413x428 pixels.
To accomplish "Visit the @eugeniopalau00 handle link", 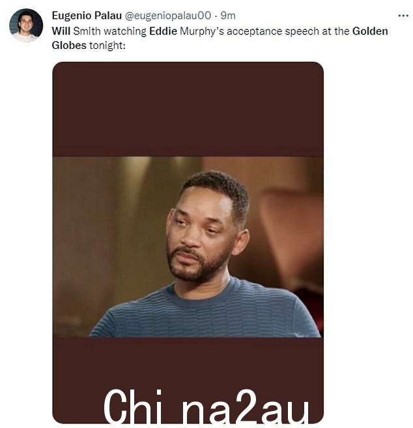I will [x=168, y=16].
